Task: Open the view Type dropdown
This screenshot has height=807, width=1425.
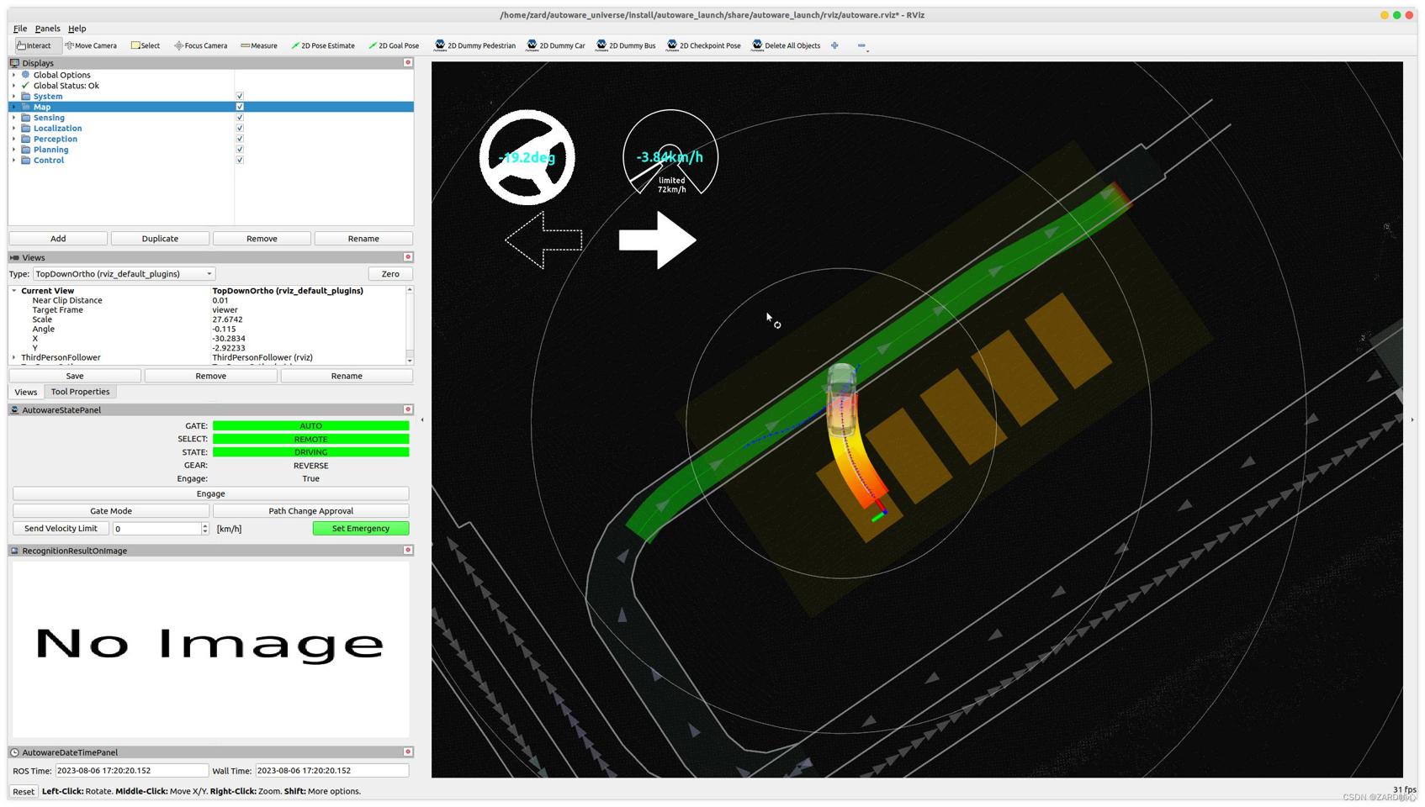Action: point(124,274)
